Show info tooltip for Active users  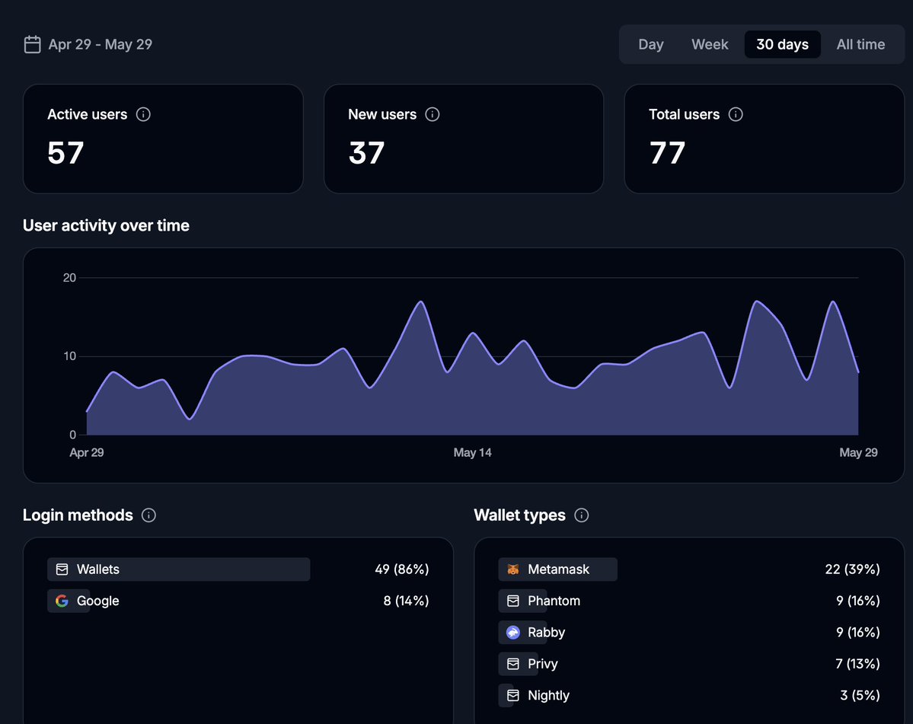[x=143, y=114]
